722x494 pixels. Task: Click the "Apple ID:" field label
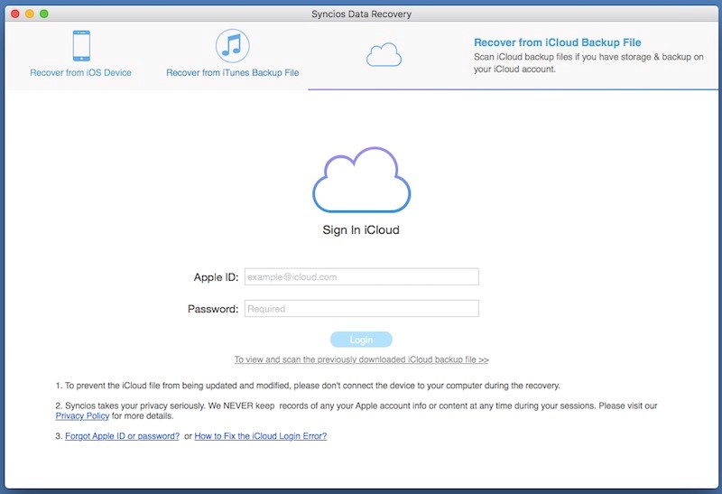tap(216, 277)
